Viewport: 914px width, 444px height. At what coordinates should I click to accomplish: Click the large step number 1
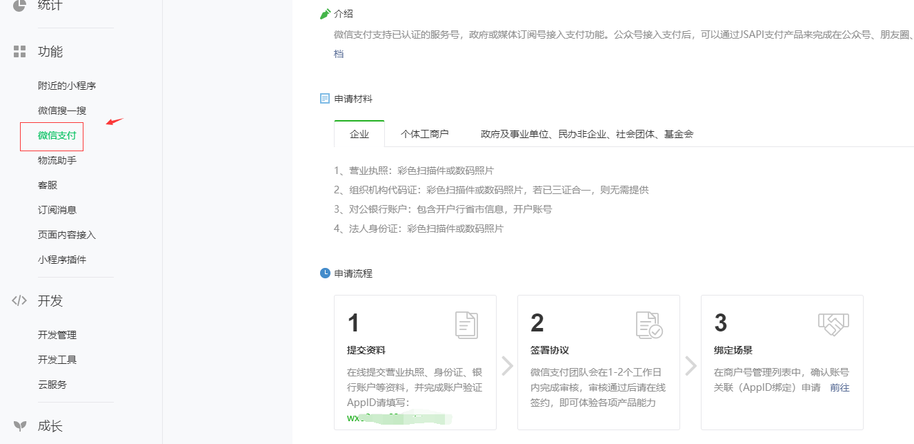click(354, 323)
